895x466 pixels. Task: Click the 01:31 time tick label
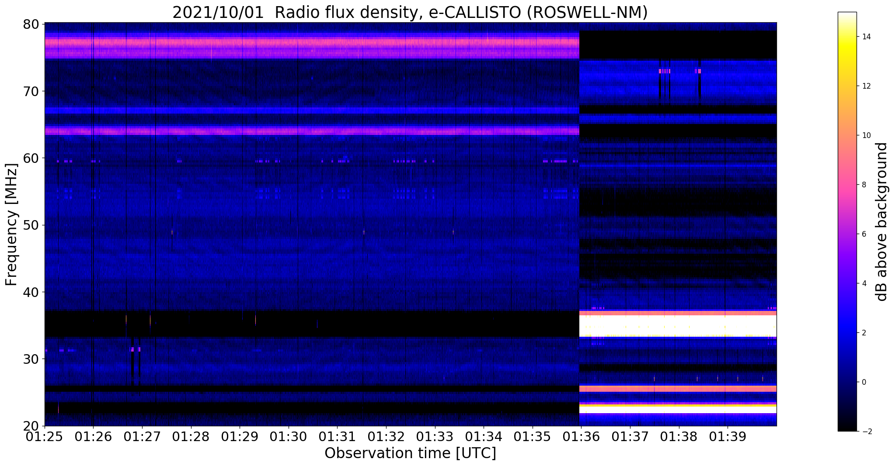tap(337, 436)
